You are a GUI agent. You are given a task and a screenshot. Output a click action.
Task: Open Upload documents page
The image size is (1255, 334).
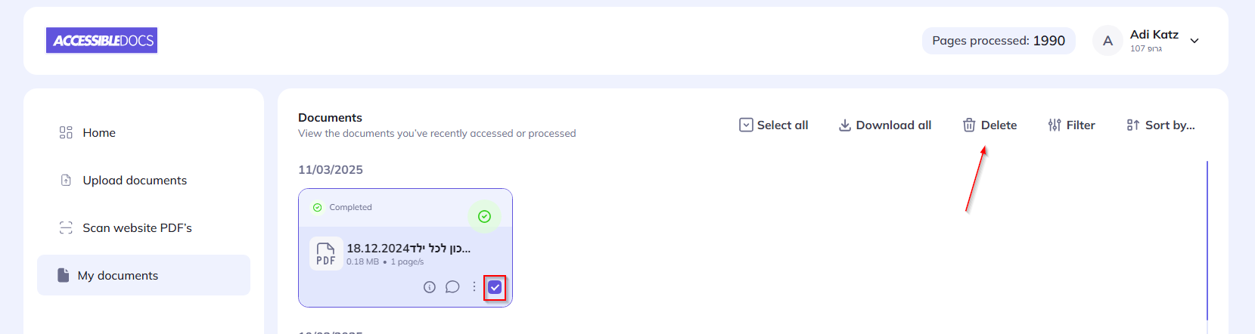(x=135, y=181)
